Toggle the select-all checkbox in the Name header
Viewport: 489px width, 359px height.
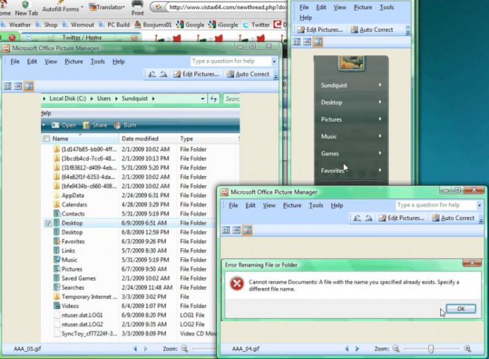point(47,139)
